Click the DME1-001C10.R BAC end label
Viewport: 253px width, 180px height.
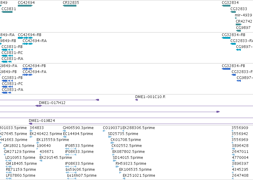pyautogui.click(x=150, y=97)
